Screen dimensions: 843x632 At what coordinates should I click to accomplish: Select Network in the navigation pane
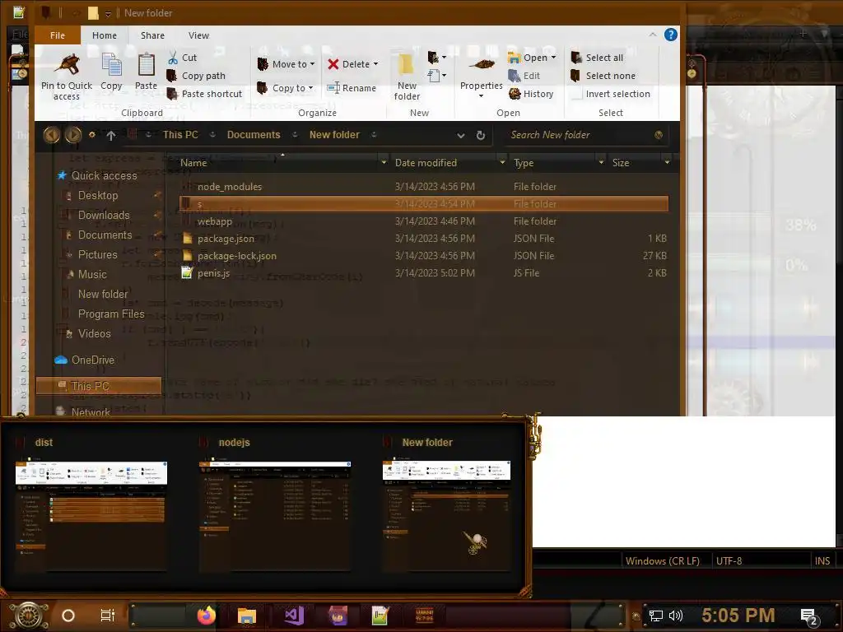[x=91, y=412]
